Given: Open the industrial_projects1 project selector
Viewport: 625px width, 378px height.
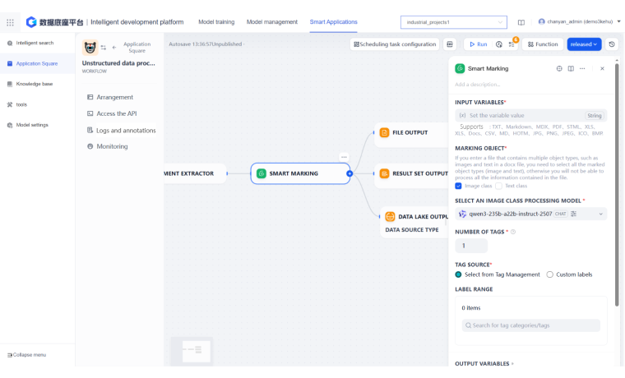Looking at the screenshot, I should 455,22.
